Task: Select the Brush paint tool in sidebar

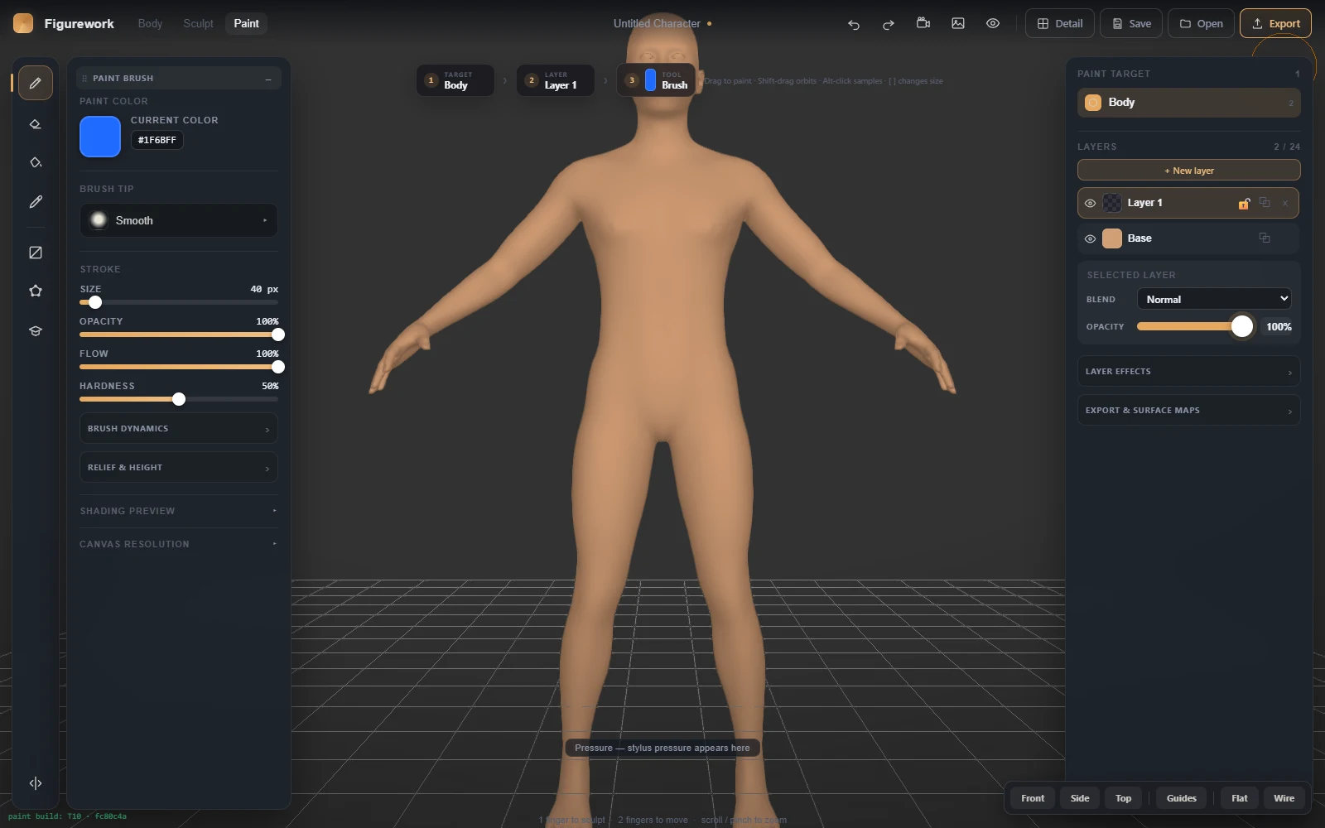Action: [x=36, y=83]
